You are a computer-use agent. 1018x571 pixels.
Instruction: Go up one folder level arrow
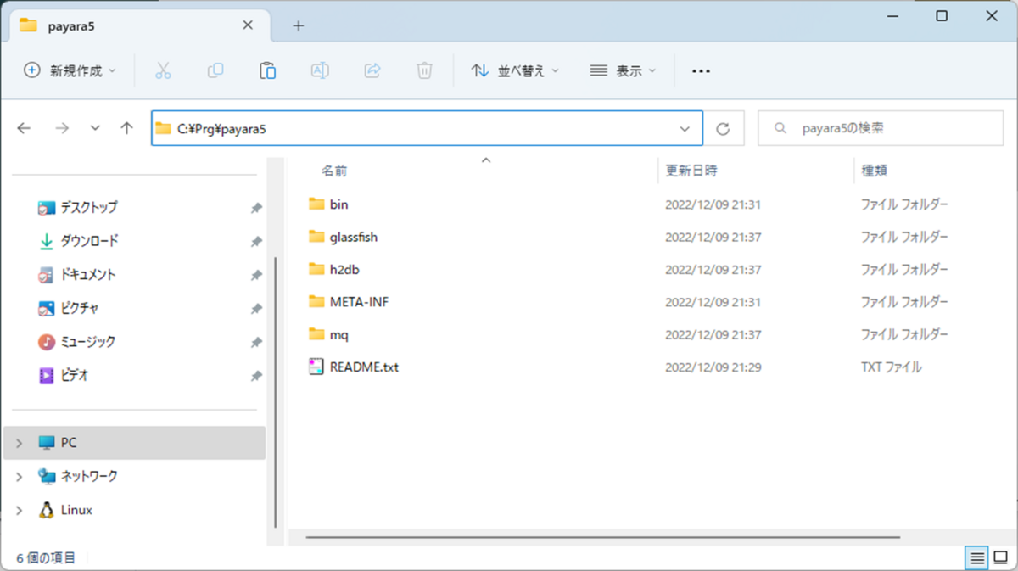click(x=127, y=128)
